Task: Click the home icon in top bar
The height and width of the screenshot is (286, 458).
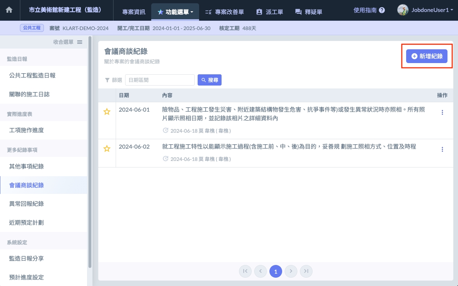Action: coord(9,10)
